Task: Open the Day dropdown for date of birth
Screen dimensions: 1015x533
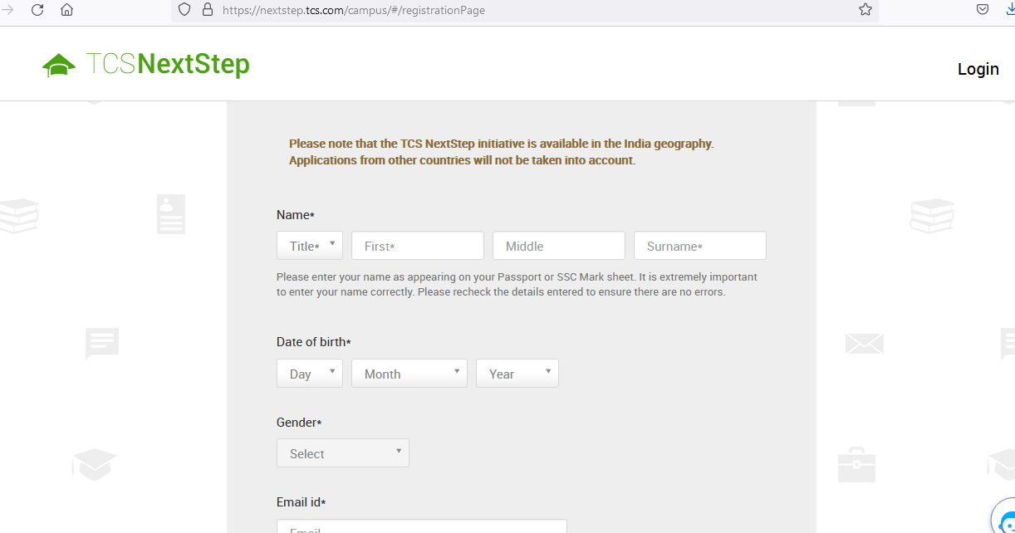Action: 309,374
